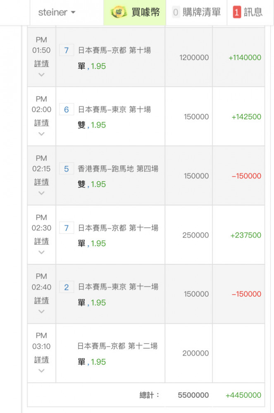
Task: Click the 0 count badge on 購牌清單
Action: 176,12
